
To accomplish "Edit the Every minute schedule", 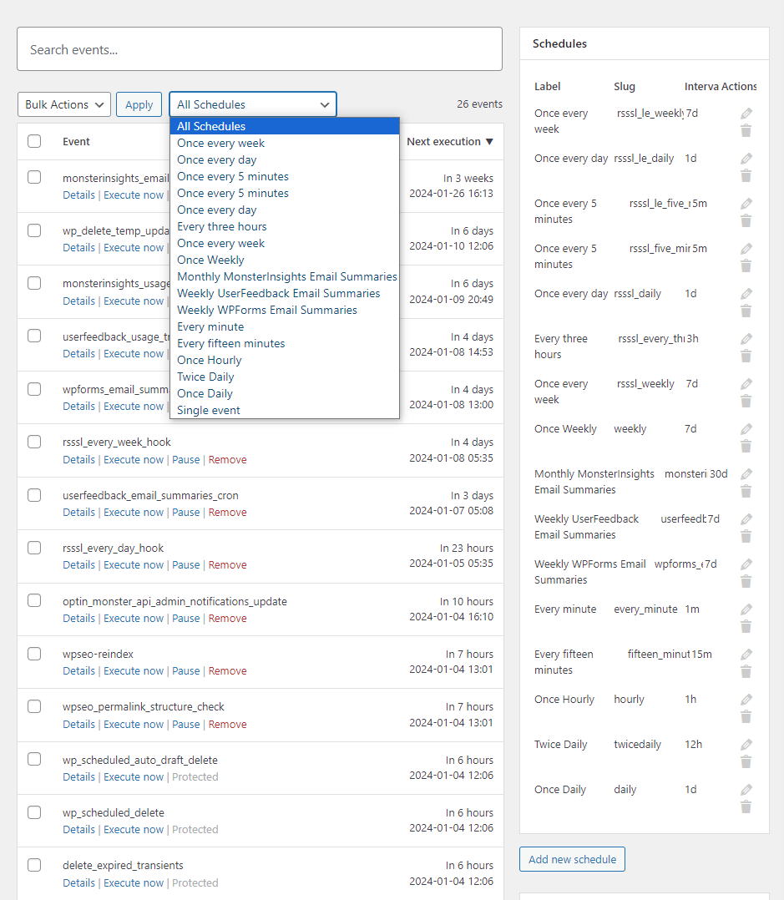I will pyautogui.click(x=746, y=609).
